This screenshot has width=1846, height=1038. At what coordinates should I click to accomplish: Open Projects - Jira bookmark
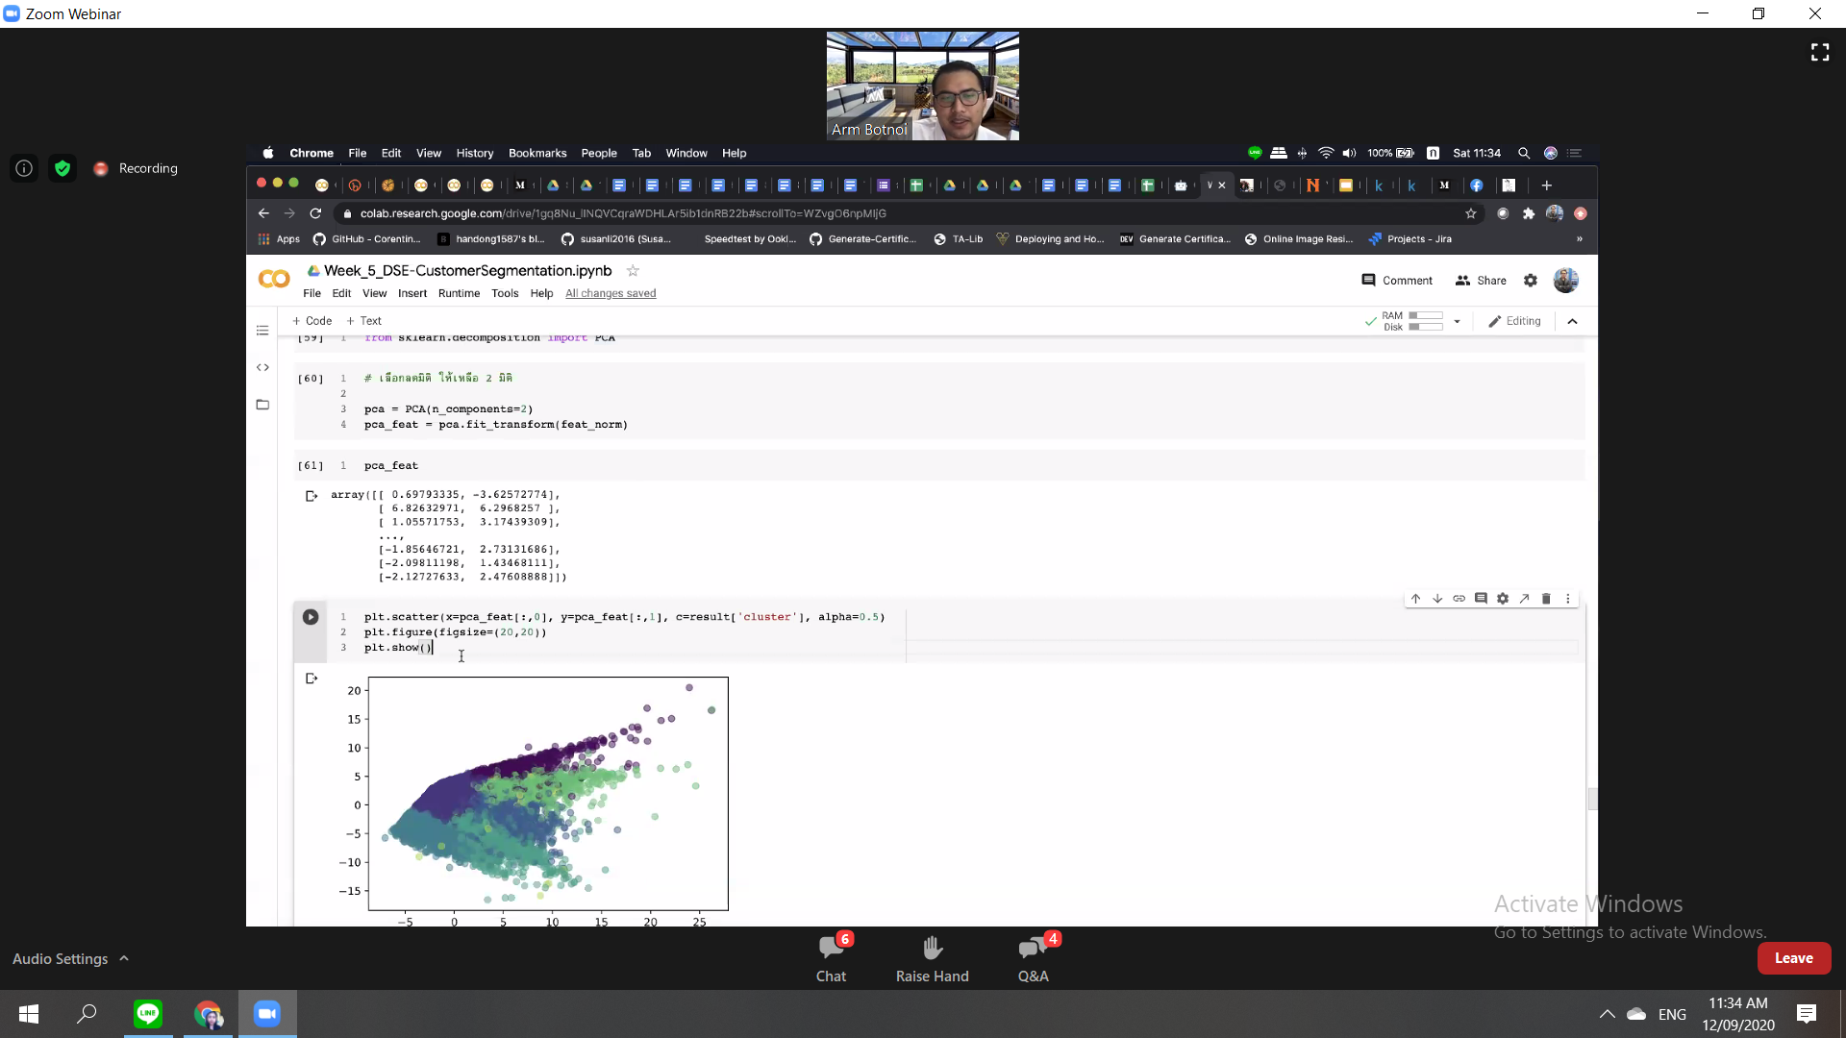coord(1410,239)
